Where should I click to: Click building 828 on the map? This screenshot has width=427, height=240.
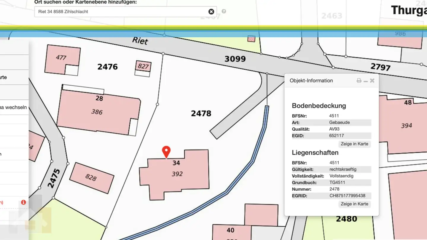point(91,177)
